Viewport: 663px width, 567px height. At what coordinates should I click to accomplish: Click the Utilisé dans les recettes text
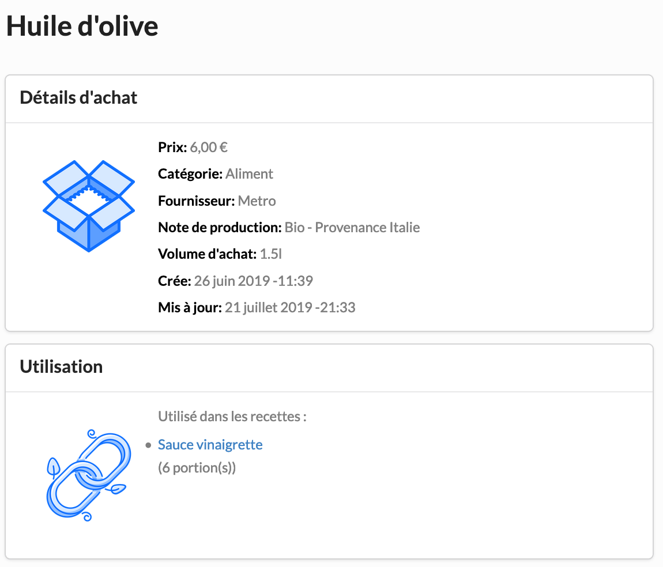click(232, 416)
